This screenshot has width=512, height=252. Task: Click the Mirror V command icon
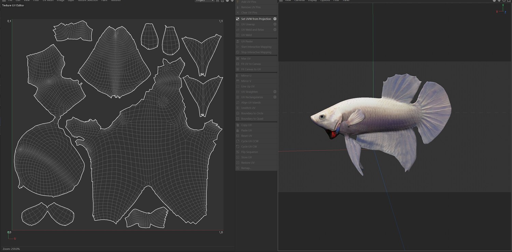(238, 81)
